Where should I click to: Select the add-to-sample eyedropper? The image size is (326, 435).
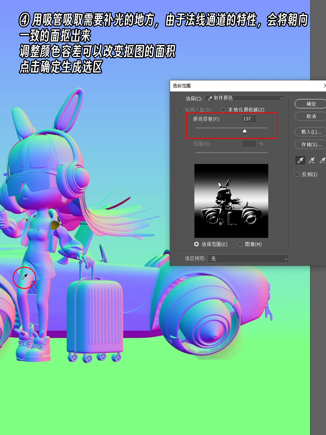(311, 160)
